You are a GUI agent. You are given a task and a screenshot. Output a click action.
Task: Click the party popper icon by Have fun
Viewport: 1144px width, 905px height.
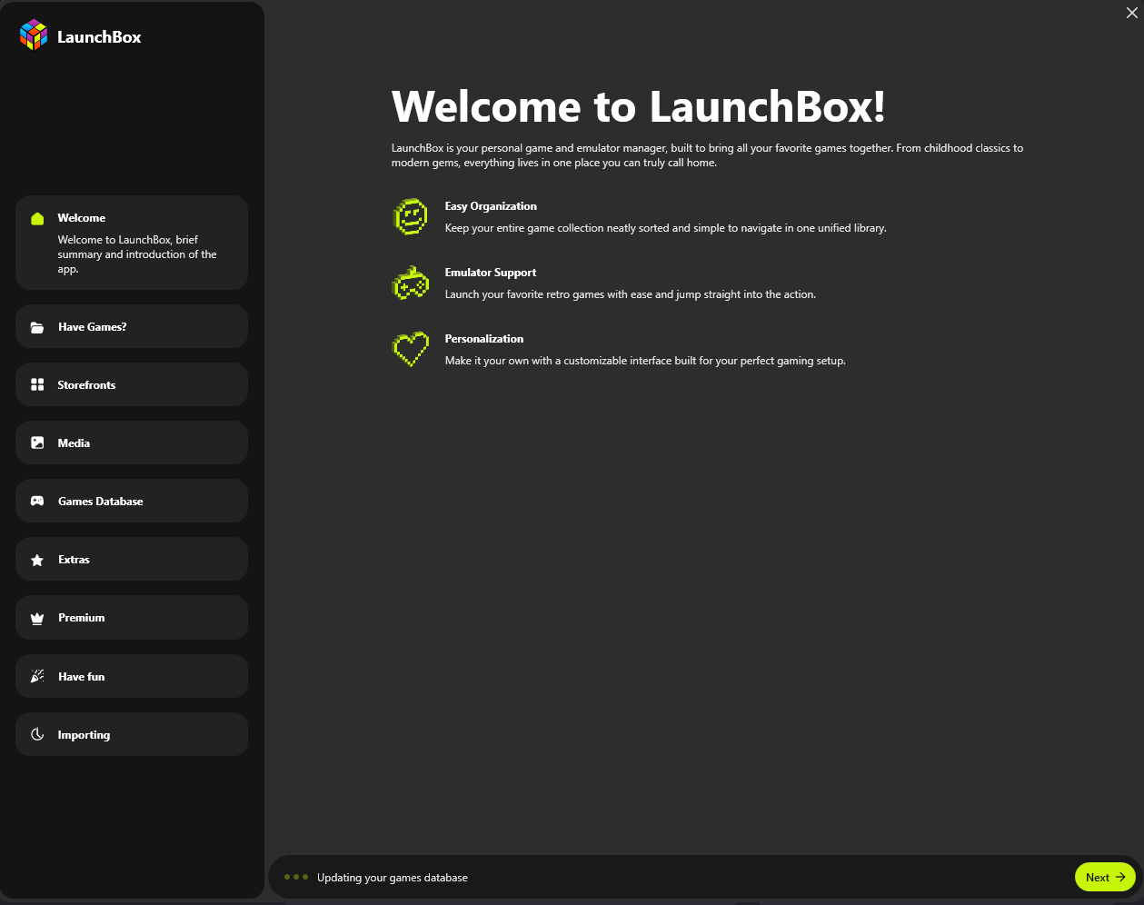point(37,677)
